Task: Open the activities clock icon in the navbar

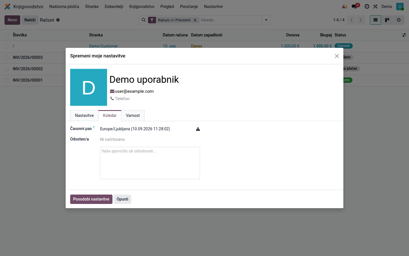Action: [x=367, y=7]
